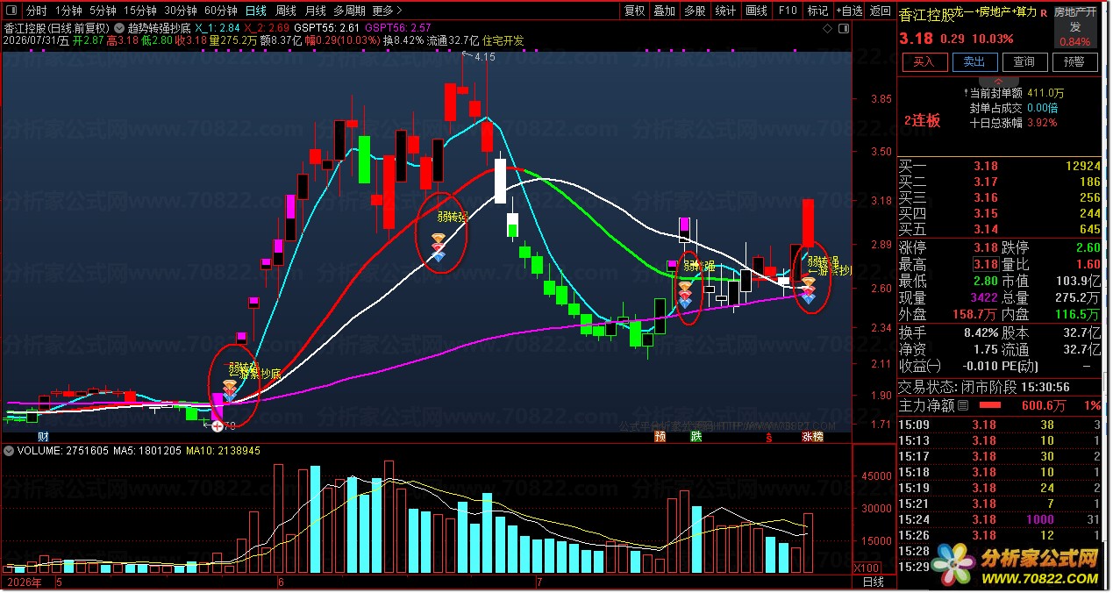Expand the VOLUME indicator dropdown arrow
The height and width of the screenshot is (593, 1113).
point(9,450)
